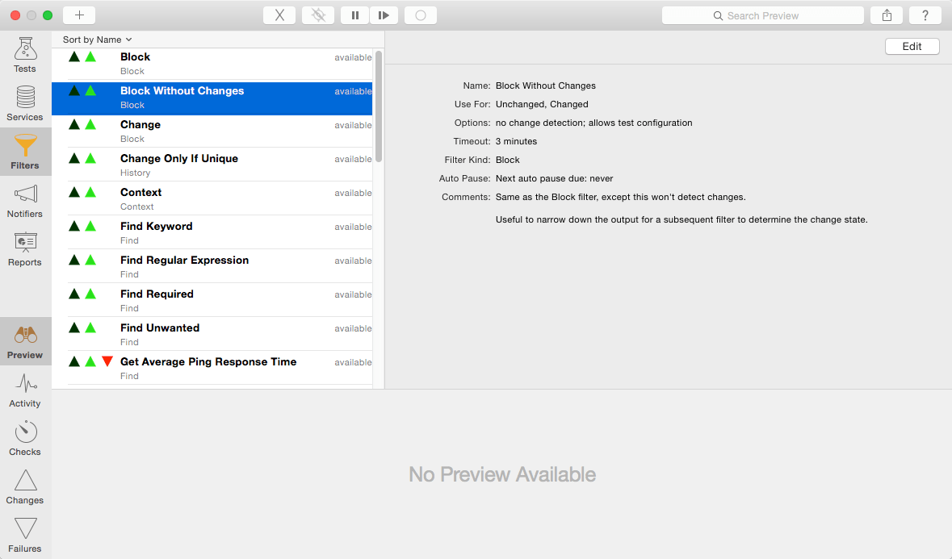
Task: Click the share export toolbar button
Action: click(887, 15)
